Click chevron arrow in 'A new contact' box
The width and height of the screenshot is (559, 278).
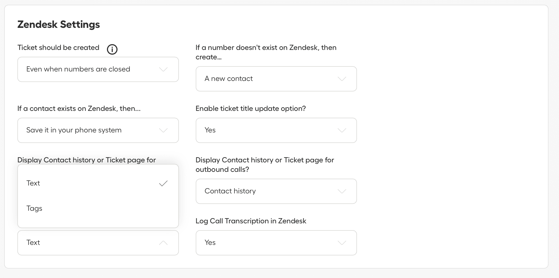tap(342, 79)
